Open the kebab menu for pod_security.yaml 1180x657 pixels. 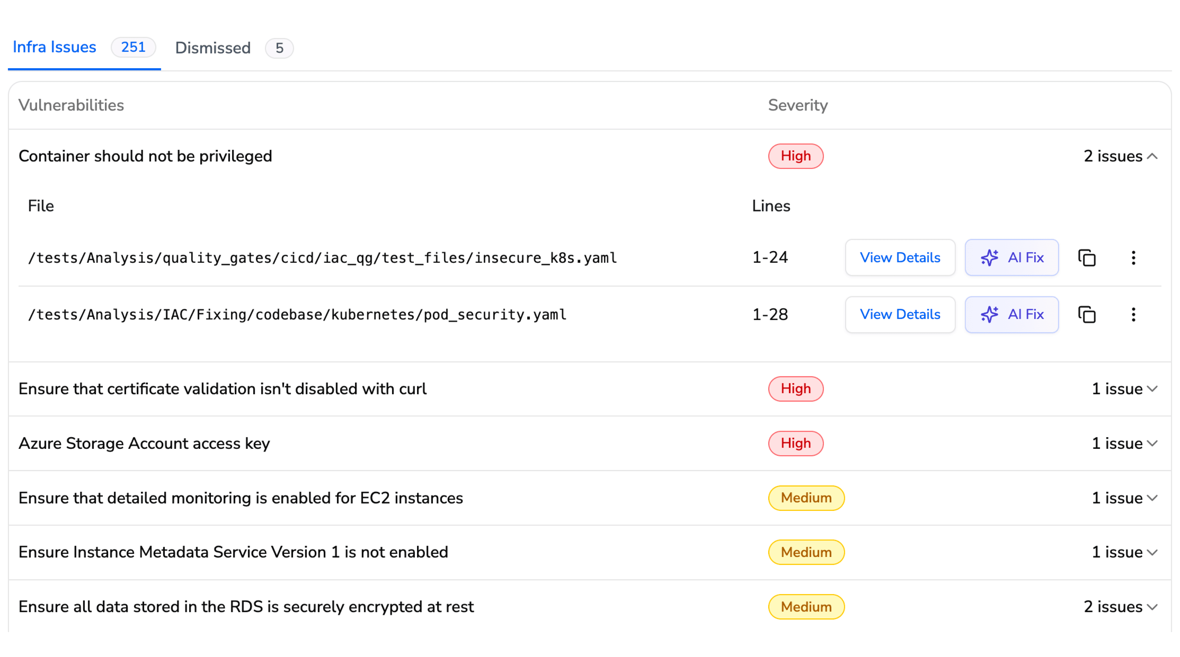(x=1133, y=314)
